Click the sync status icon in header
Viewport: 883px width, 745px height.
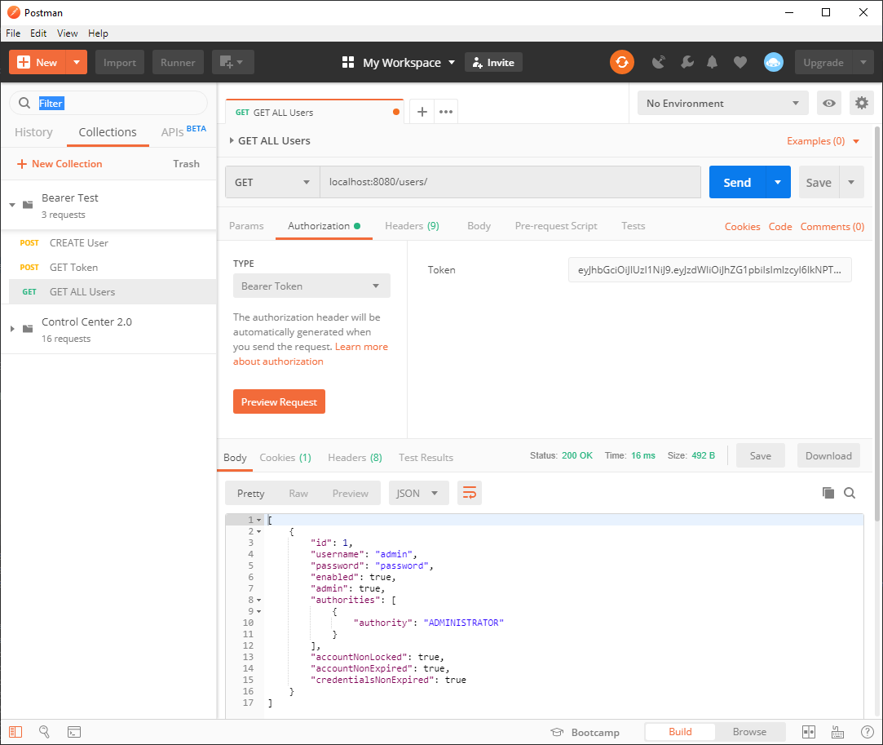622,63
